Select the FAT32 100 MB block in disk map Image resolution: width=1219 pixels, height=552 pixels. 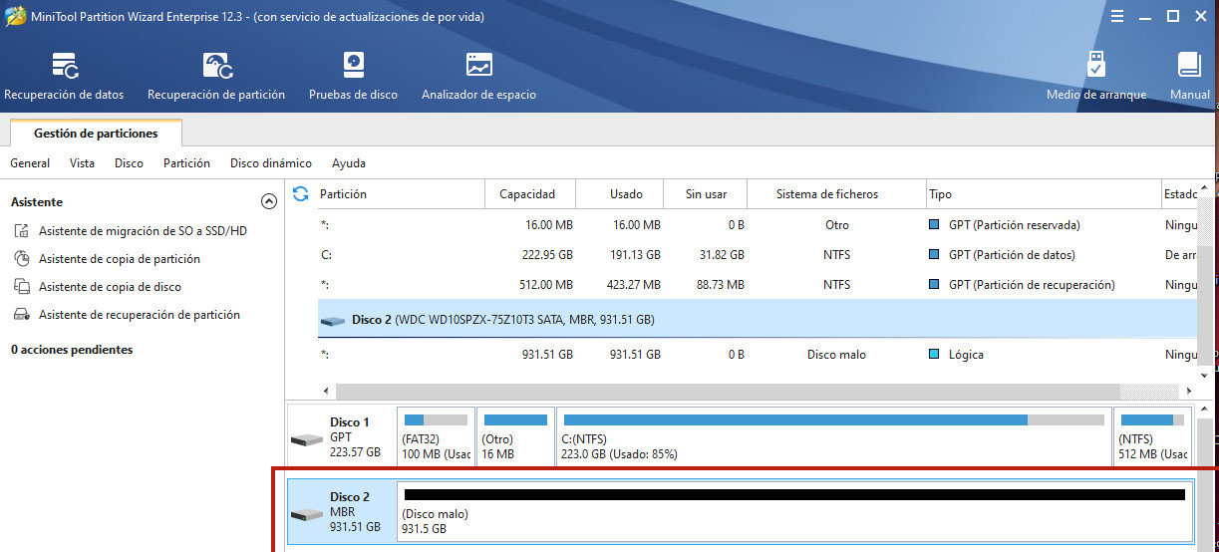(x=436, y=436)
